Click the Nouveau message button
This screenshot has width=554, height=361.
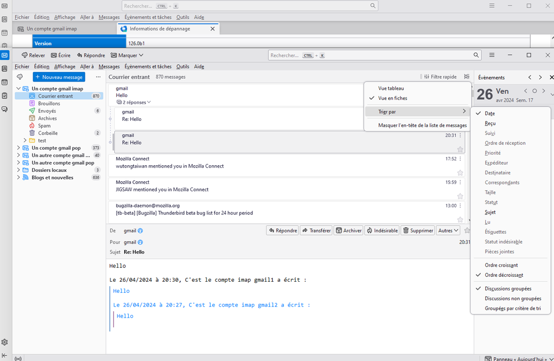(59, 77)
